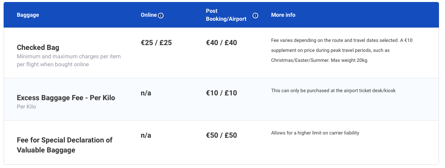Click the Baggage column header
Viewport: 445px width, 168px height.
click(28, 15)
